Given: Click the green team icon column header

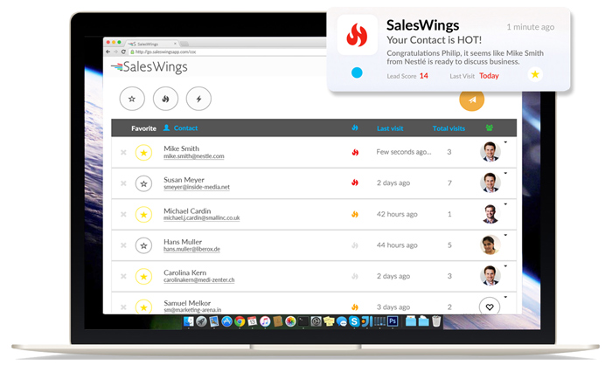Looking at the screenshot, I should pos(490,127).
